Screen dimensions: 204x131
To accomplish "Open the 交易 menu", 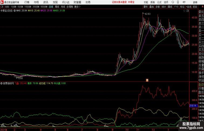I will coord(88,2).
